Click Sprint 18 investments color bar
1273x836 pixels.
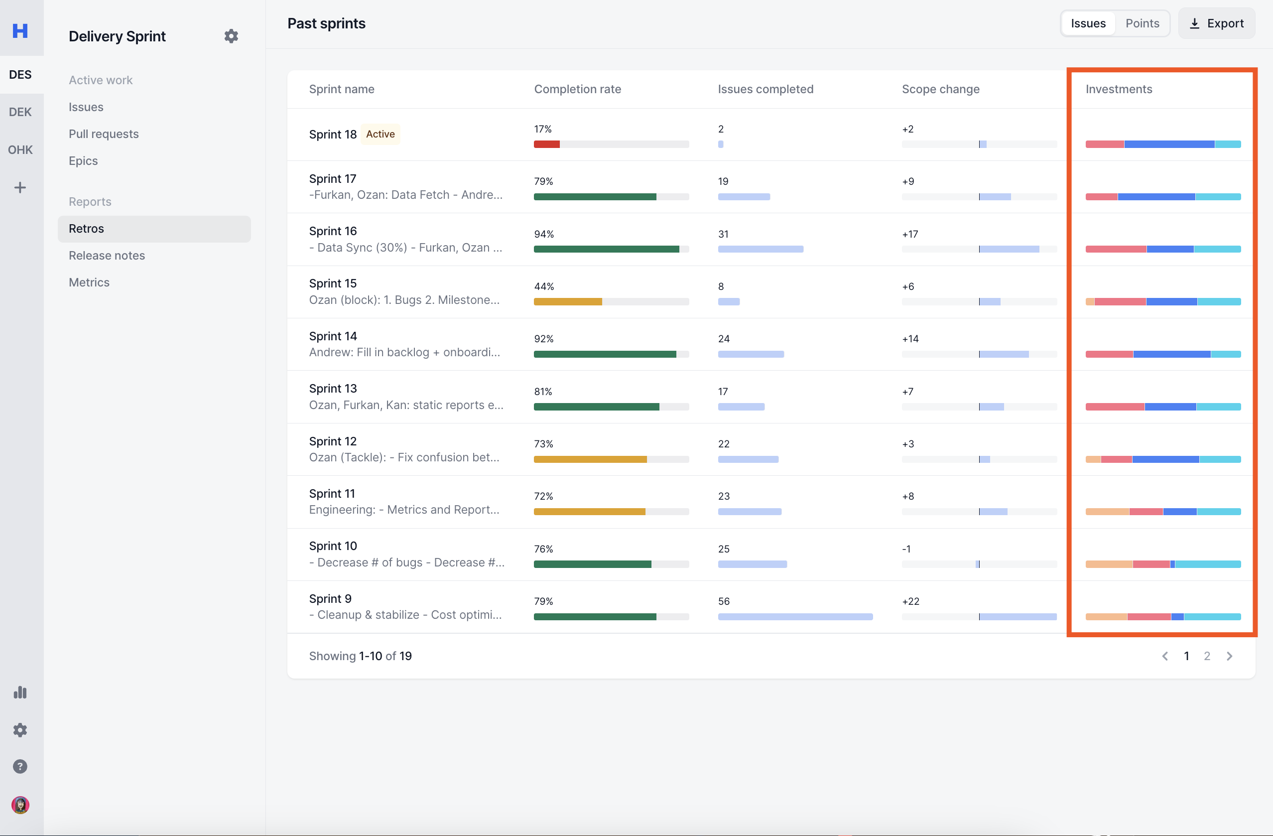[1163, 144]
